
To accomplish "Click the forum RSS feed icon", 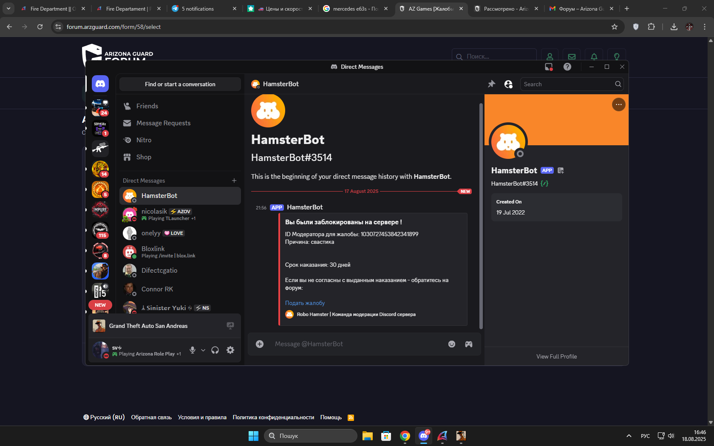I will click(351, 418).
